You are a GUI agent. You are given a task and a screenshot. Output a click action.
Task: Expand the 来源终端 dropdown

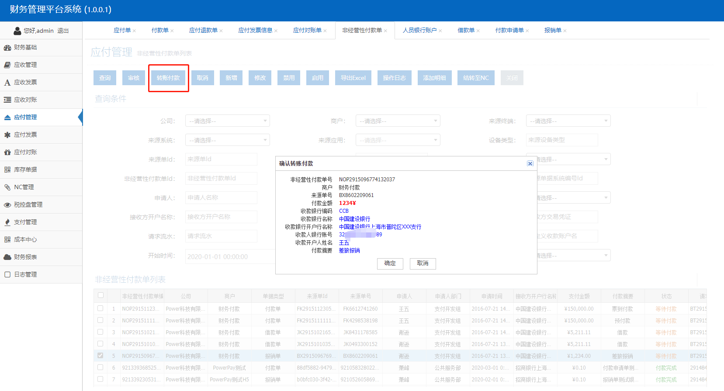568,121
